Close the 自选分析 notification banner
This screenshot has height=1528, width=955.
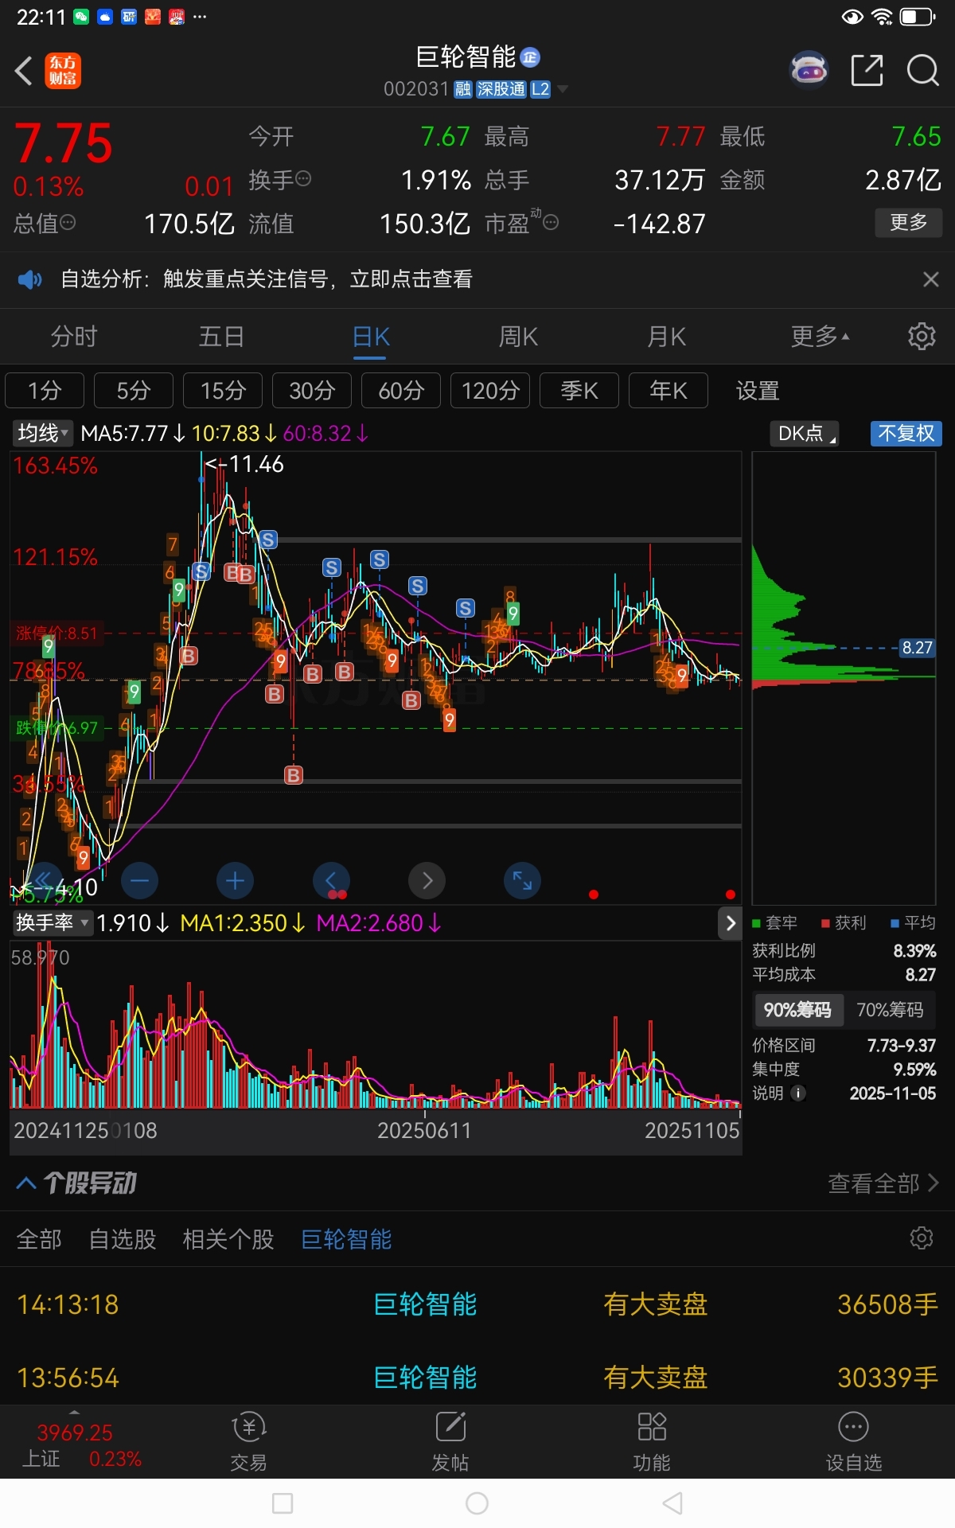[930, 279]
